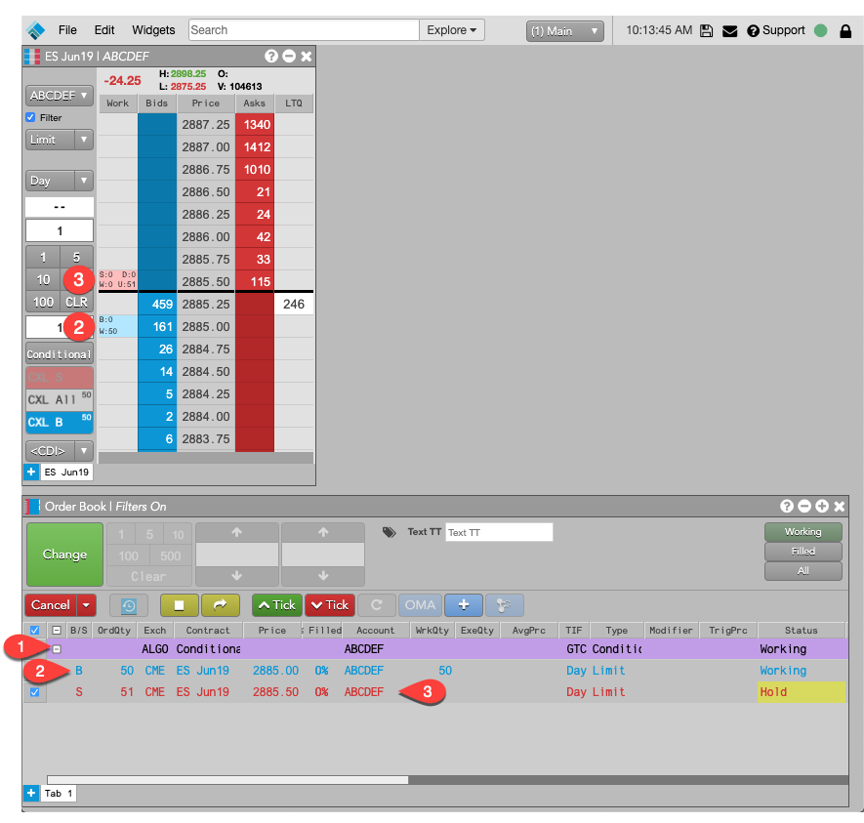Viewport: 864px width, 823px height.
Task: Toggle the Working filter button
Action: point(802,532)
